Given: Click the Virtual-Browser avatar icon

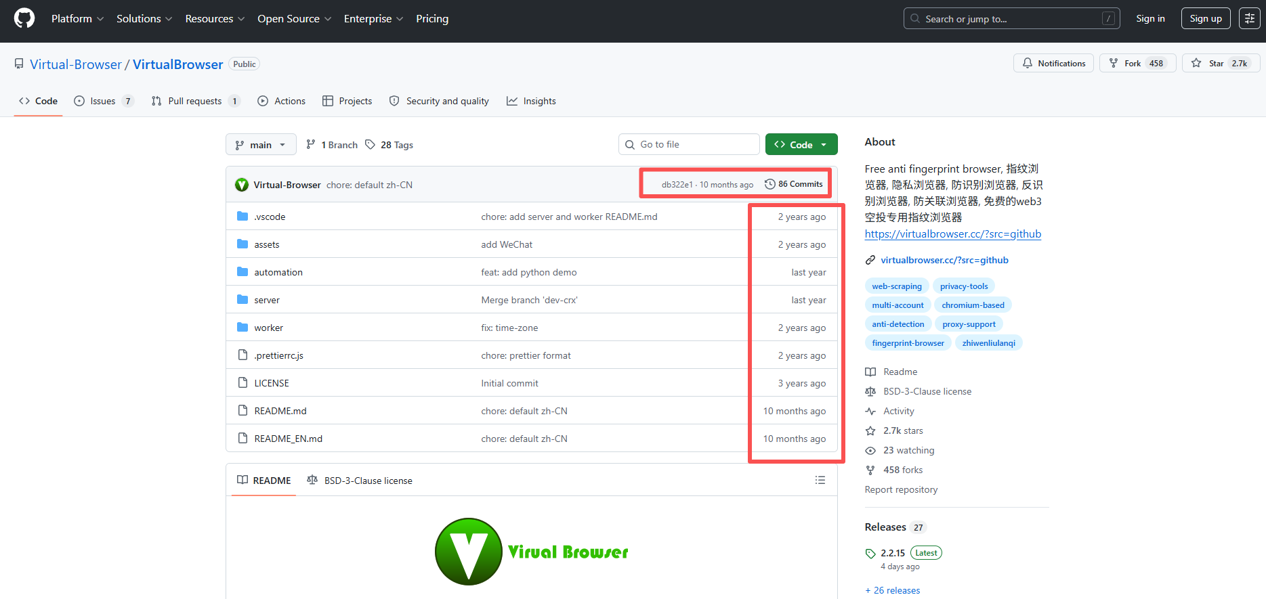Looking at the screenshot, I should point(242,185).
